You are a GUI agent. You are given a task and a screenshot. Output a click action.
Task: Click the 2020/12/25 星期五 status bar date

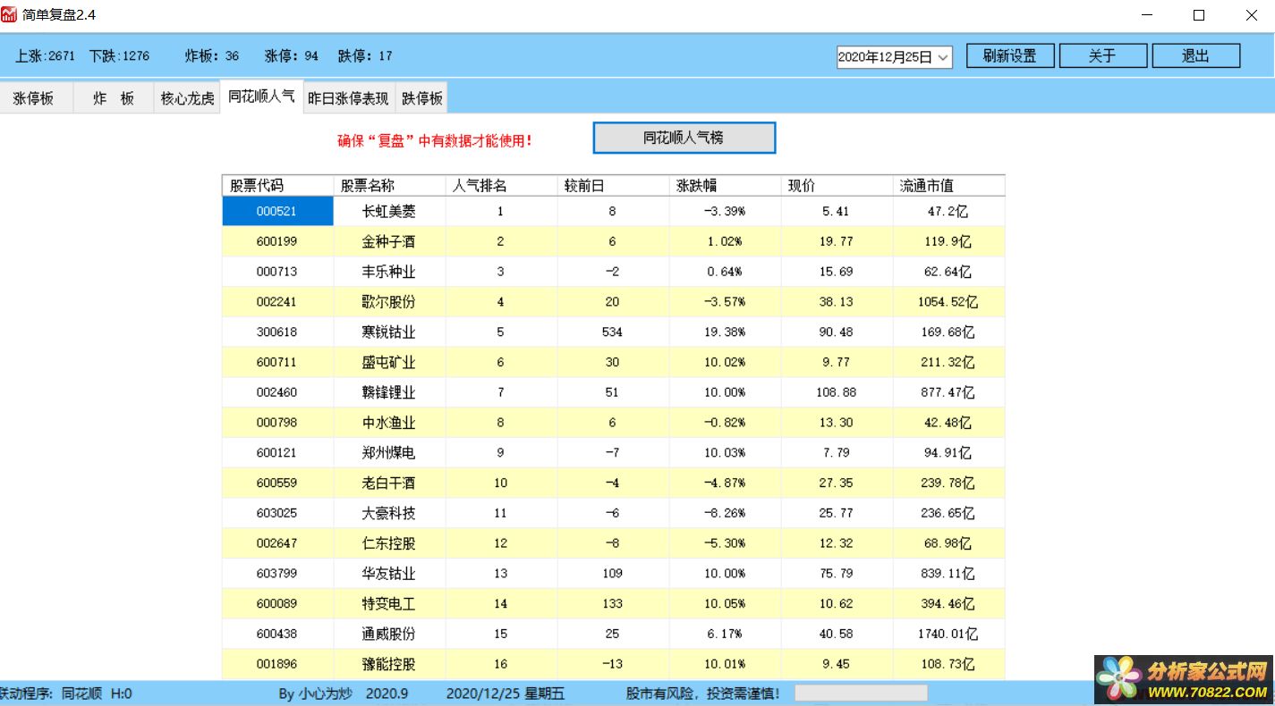click(506, 693)
